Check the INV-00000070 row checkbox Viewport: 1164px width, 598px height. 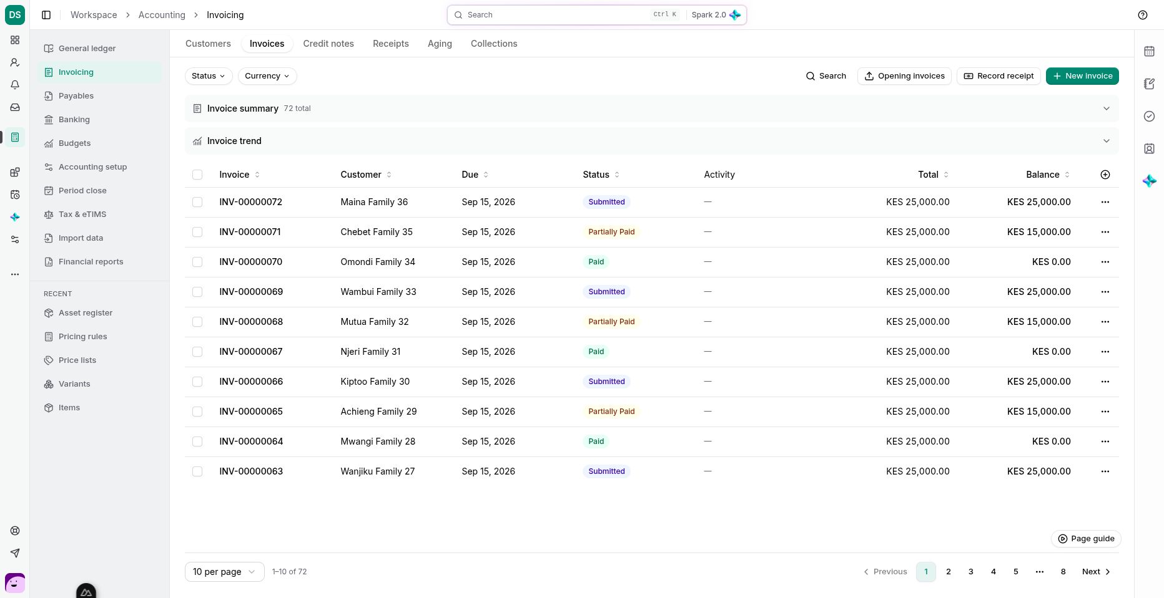197,262
